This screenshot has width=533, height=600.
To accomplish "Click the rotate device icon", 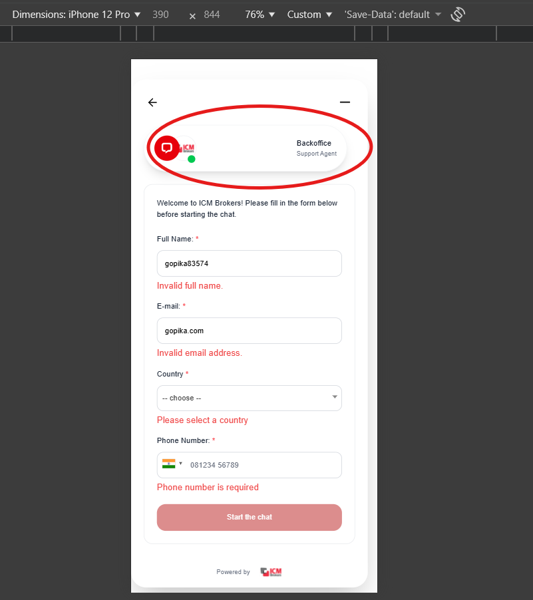I will 458,14.
